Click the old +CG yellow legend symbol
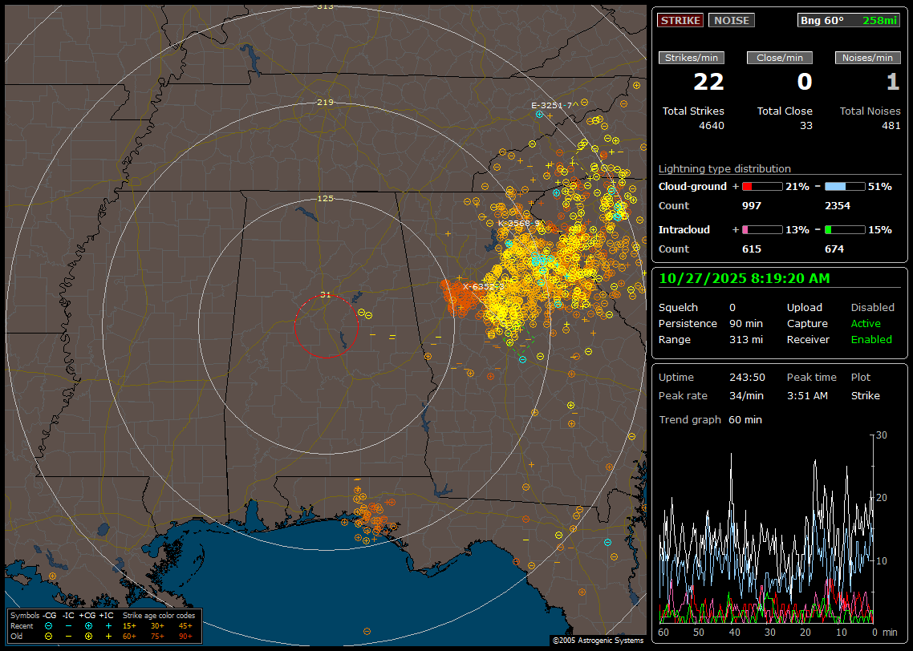The width and height of the screenshot is (913, 651). (88, 636)
